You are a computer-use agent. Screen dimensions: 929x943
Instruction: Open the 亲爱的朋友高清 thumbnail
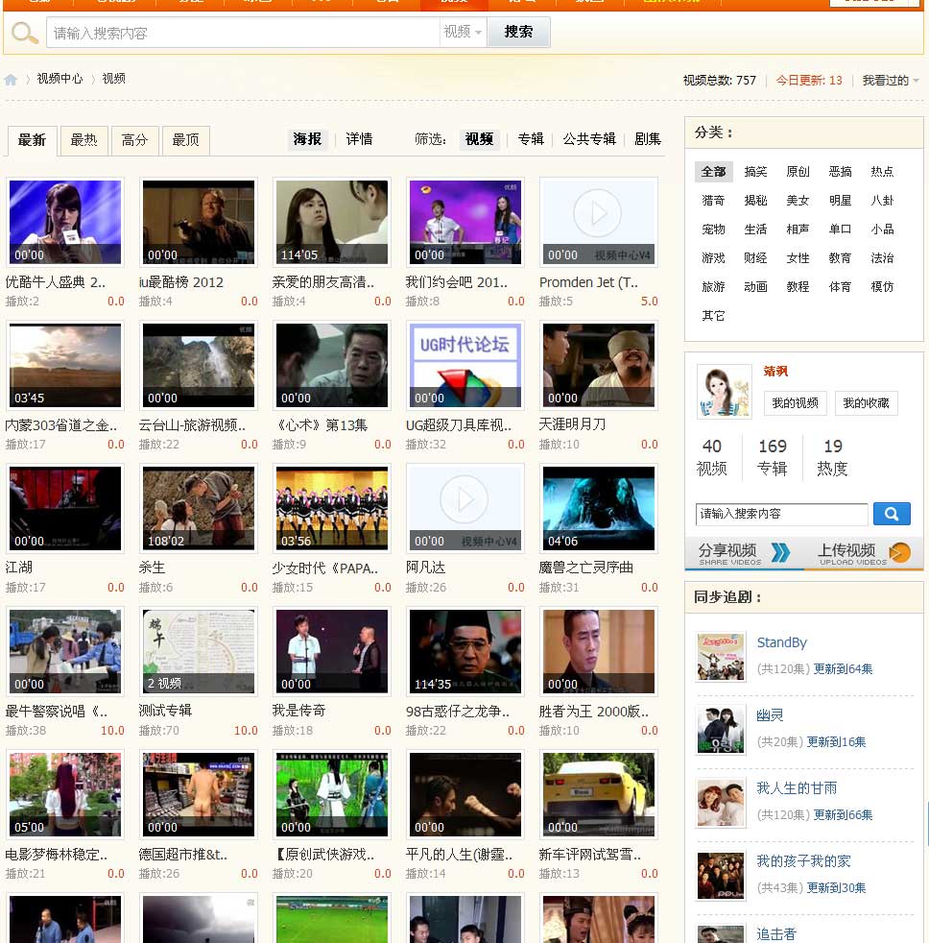pos(332,222)
